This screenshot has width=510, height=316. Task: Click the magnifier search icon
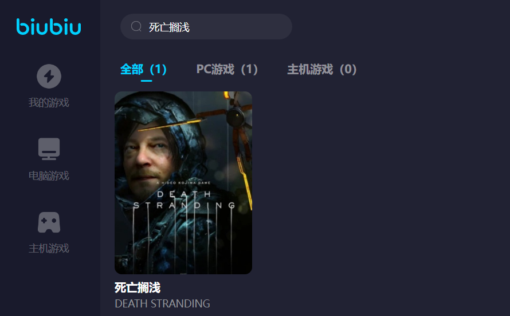[136, 26]
